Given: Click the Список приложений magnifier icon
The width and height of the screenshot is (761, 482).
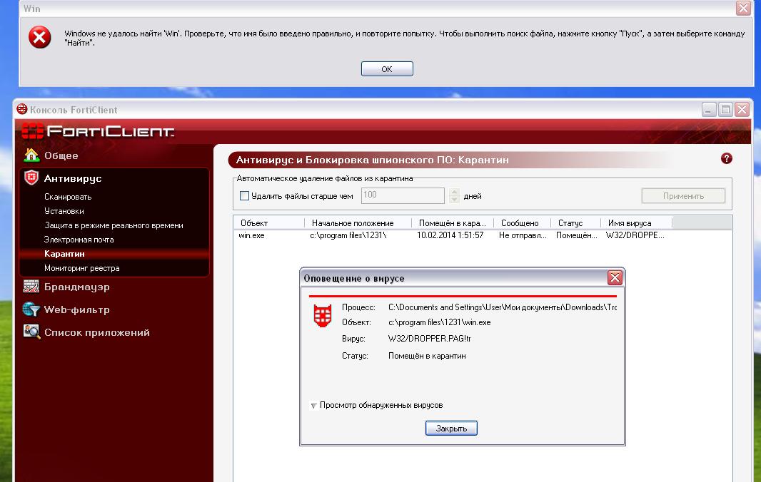Looking at the screenshot, I should [31, 332].
